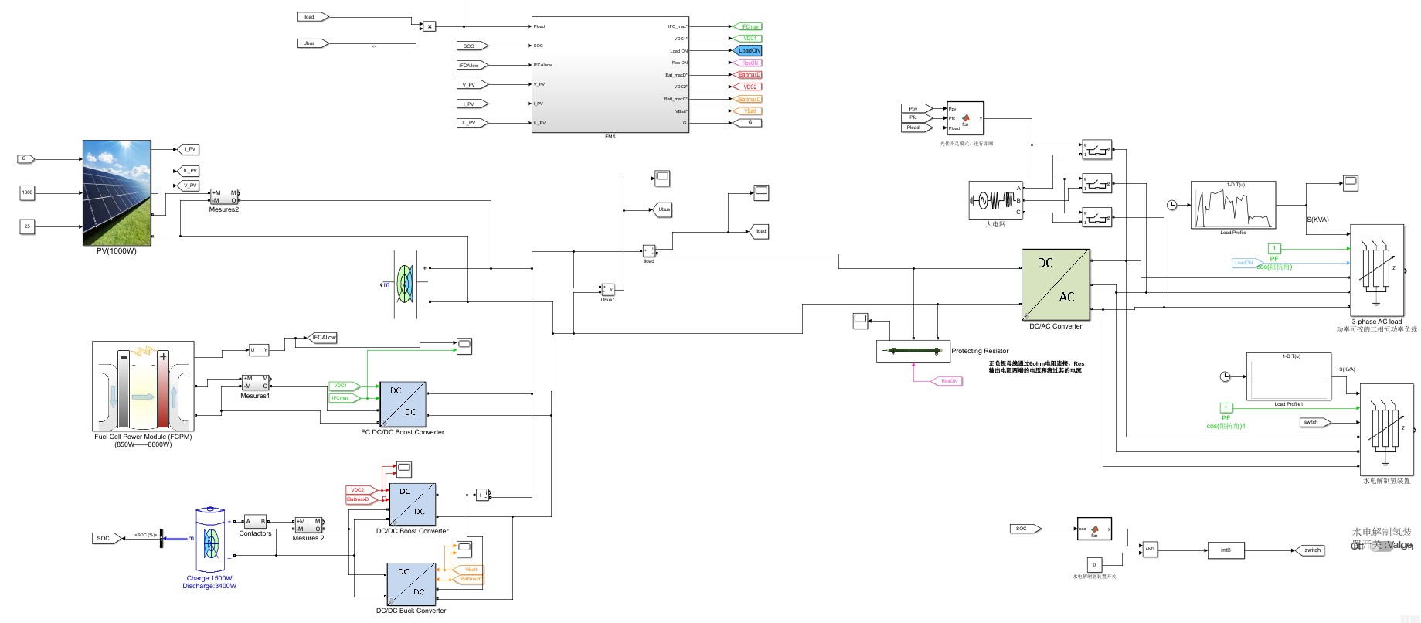Open the scope above the Iload goto tag
Screen dimensions: 1421x623
761,192
